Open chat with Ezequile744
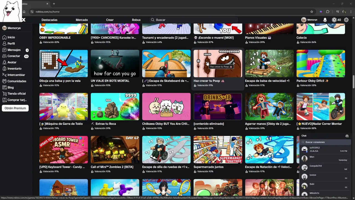Viewport: 355px width, 200px height. click(325, 167)
